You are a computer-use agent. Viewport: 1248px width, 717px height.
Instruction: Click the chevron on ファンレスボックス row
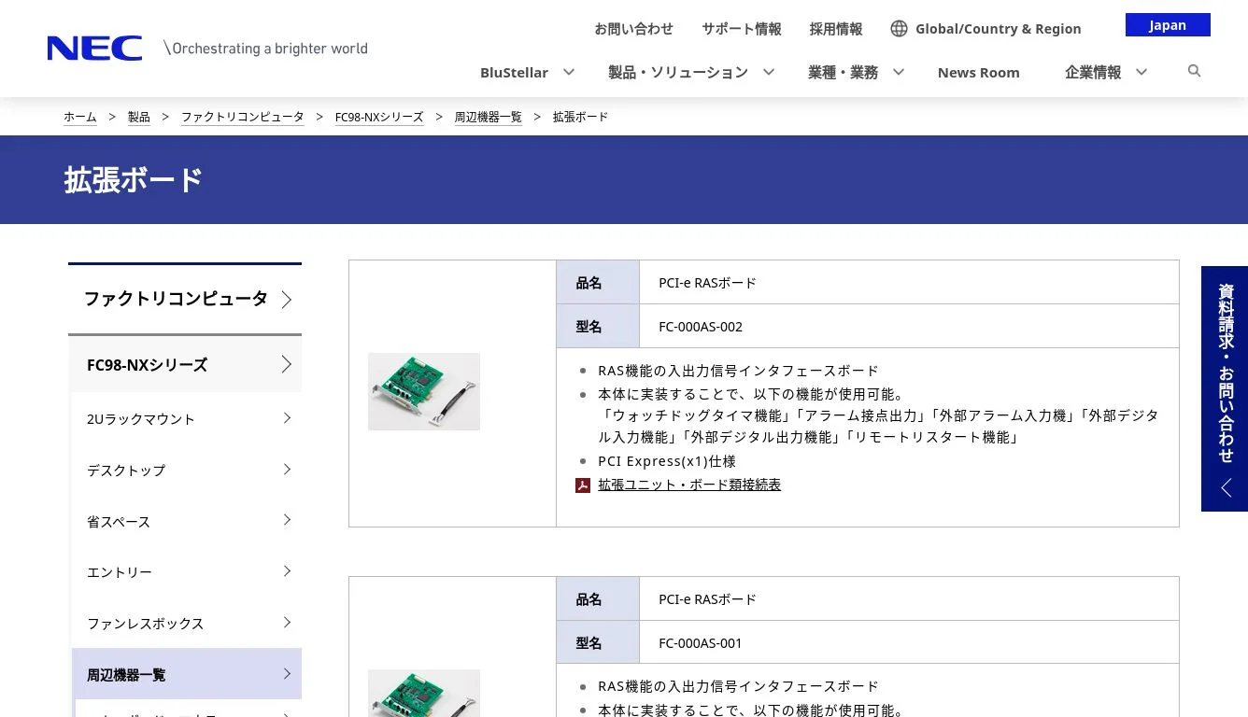pos(287,623)
